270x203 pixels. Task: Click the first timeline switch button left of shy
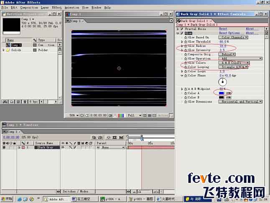click(x=94, y=137)
